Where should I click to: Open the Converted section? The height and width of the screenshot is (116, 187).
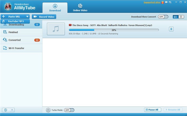pos(21,40)
